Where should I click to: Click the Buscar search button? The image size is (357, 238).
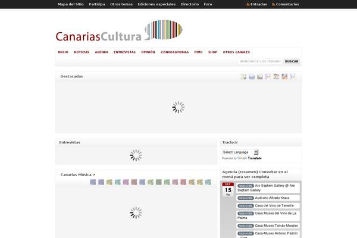tap(292, 61)
